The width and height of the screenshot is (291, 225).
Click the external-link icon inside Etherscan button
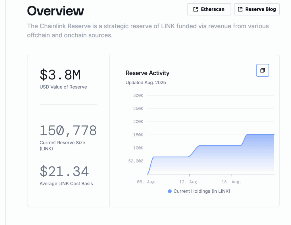pyautogui.click(x=196, y=9)
